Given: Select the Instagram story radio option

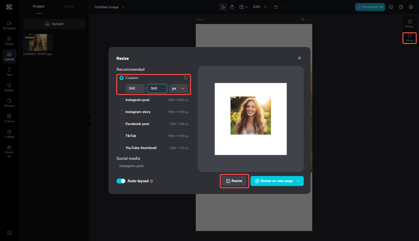Looking at the screenshot, I should (121, 112).
